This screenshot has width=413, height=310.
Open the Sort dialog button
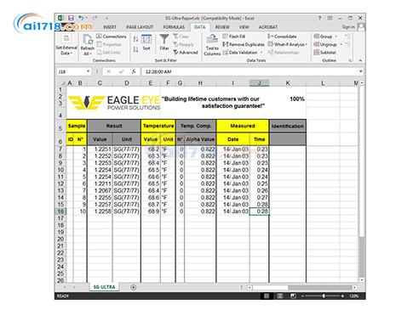146,42
